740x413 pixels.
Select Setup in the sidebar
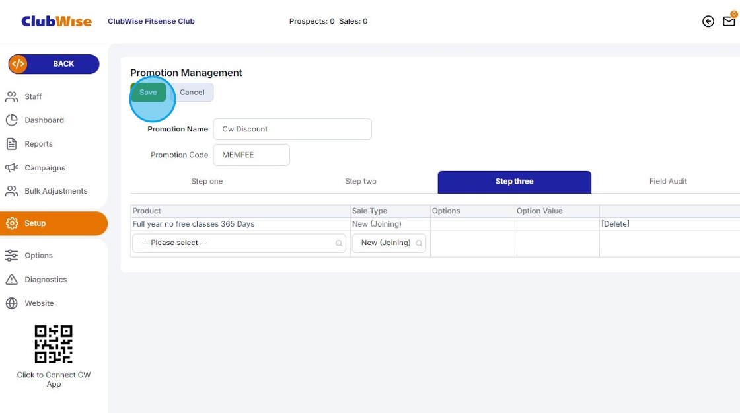click(54, 224)
